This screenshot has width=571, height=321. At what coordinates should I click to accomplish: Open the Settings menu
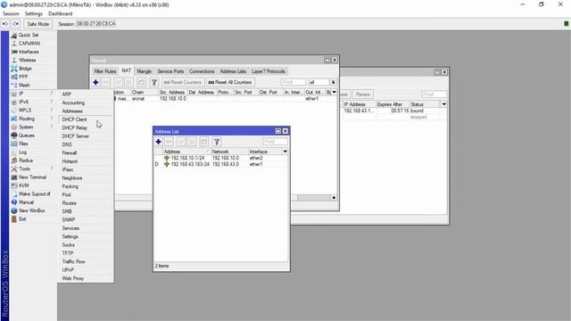point(34,14)
